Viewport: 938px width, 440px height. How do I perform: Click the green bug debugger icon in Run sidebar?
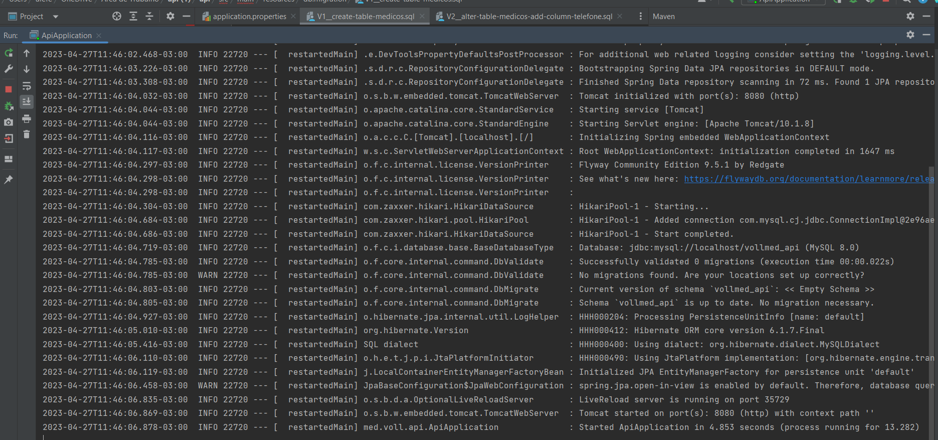[x=9, y=106]
